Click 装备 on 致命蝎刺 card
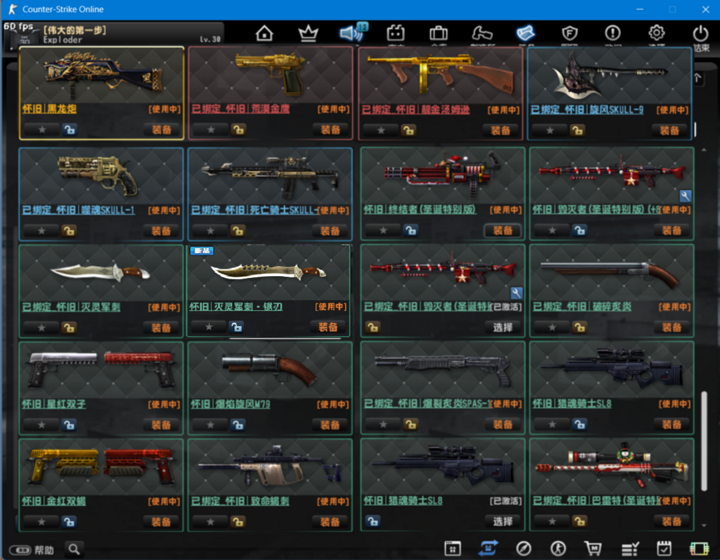Image resolution: width=720 pixels, height=560 pixels. [x=330, y=522]
